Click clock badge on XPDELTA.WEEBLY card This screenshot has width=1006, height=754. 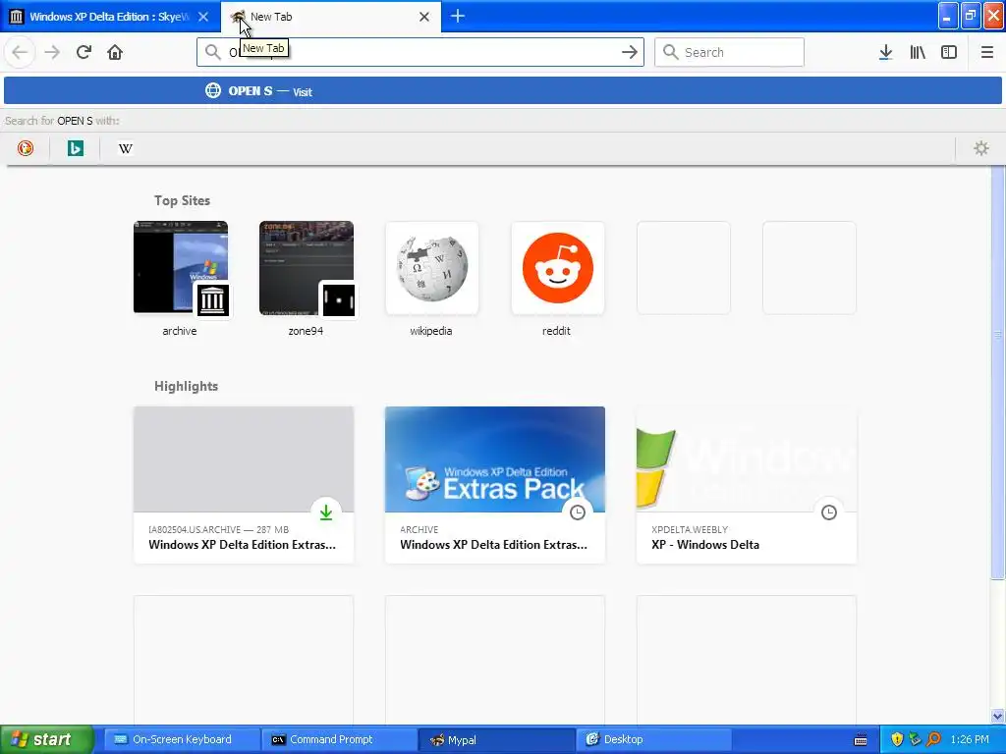click(x=829, y=512)
